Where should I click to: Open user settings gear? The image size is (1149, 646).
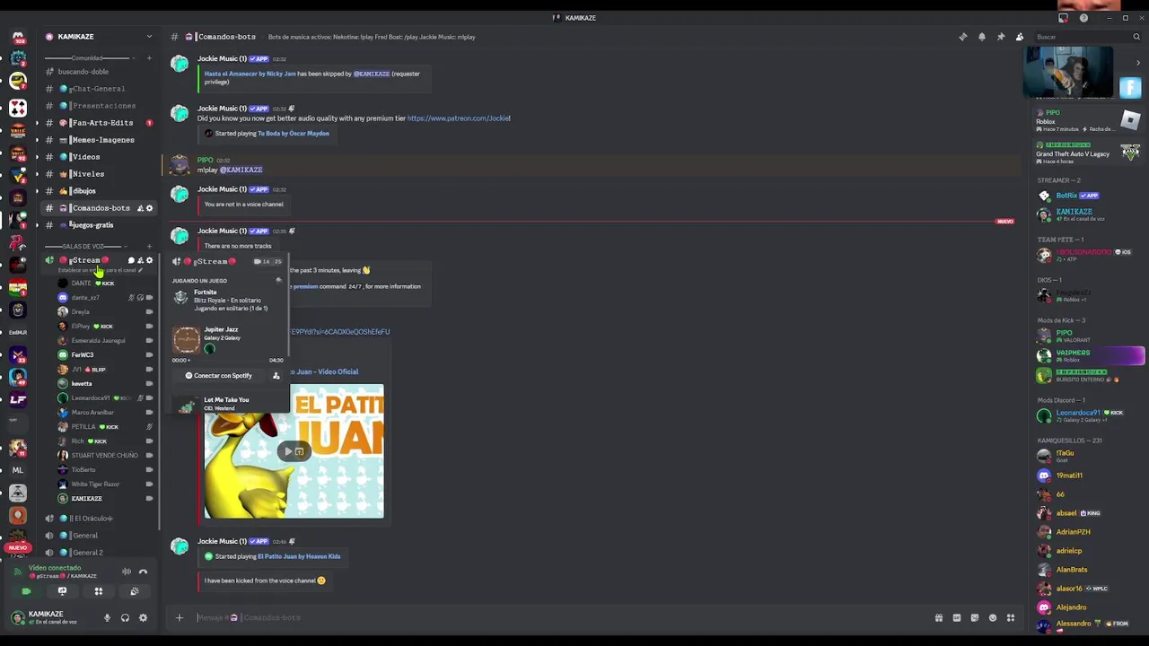coord(143,618)
